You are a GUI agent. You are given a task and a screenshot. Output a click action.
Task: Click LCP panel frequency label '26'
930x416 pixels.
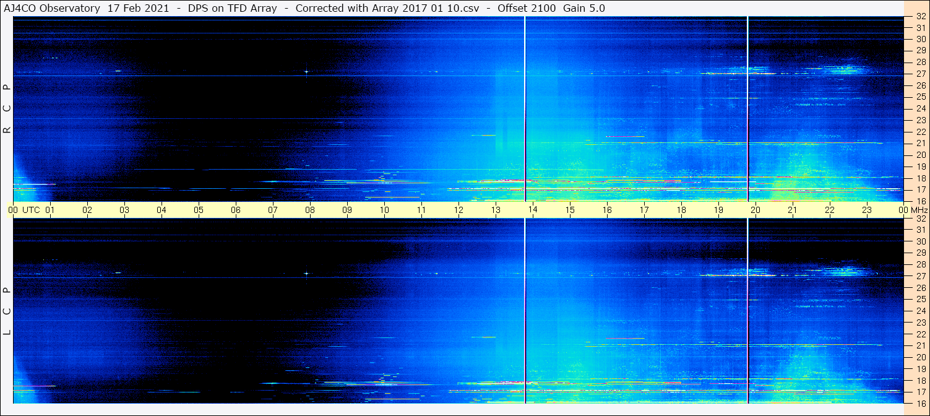[x=921, y=288]
